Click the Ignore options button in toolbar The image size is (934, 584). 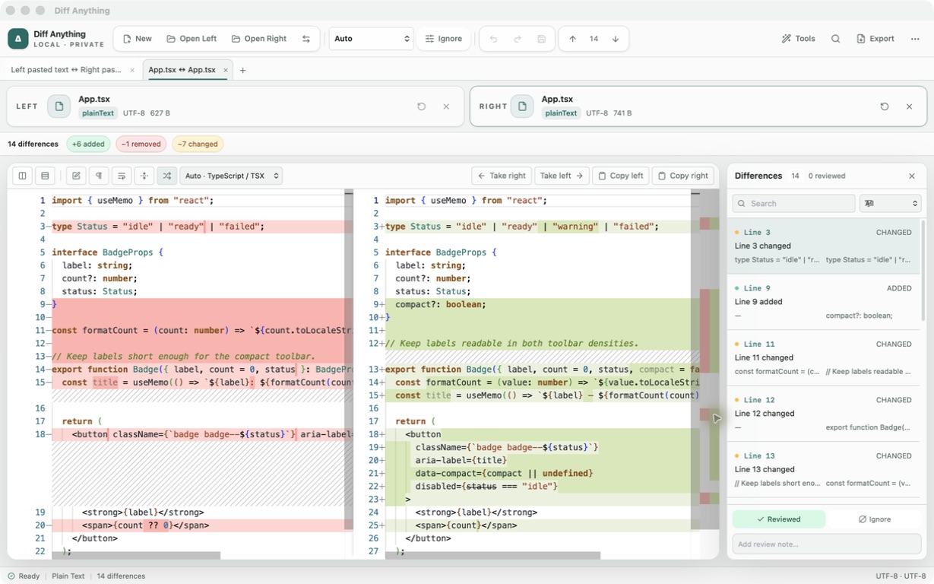coord(444,39)
